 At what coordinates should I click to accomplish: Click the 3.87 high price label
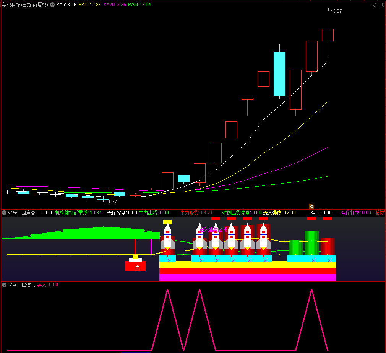pos(337,11)
